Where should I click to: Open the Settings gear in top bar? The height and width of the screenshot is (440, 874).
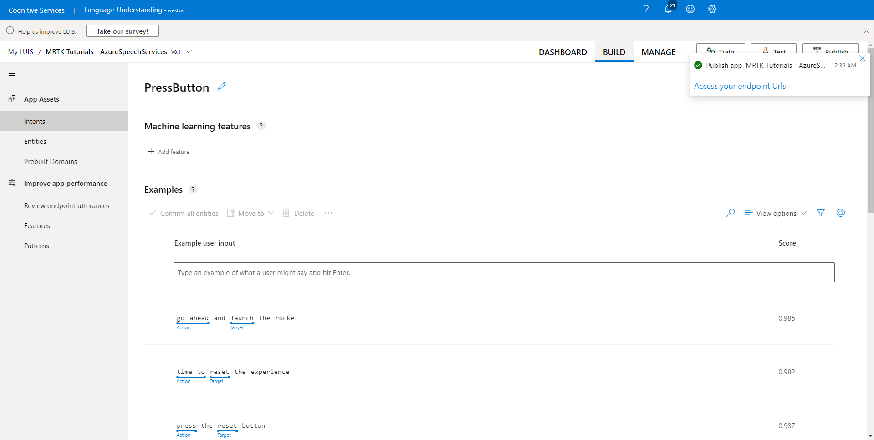[712, 9]
